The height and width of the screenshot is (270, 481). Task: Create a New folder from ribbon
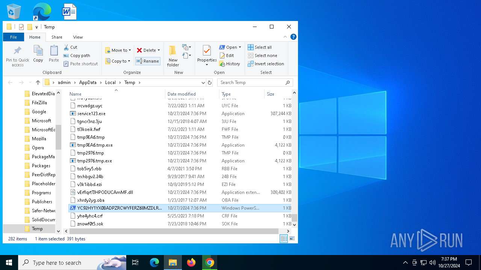pos(173,56)
